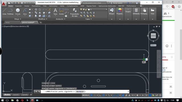Screen dimensions: 182x102
Task: Open Propiedades de capa manager
Action: click(75, 12)
